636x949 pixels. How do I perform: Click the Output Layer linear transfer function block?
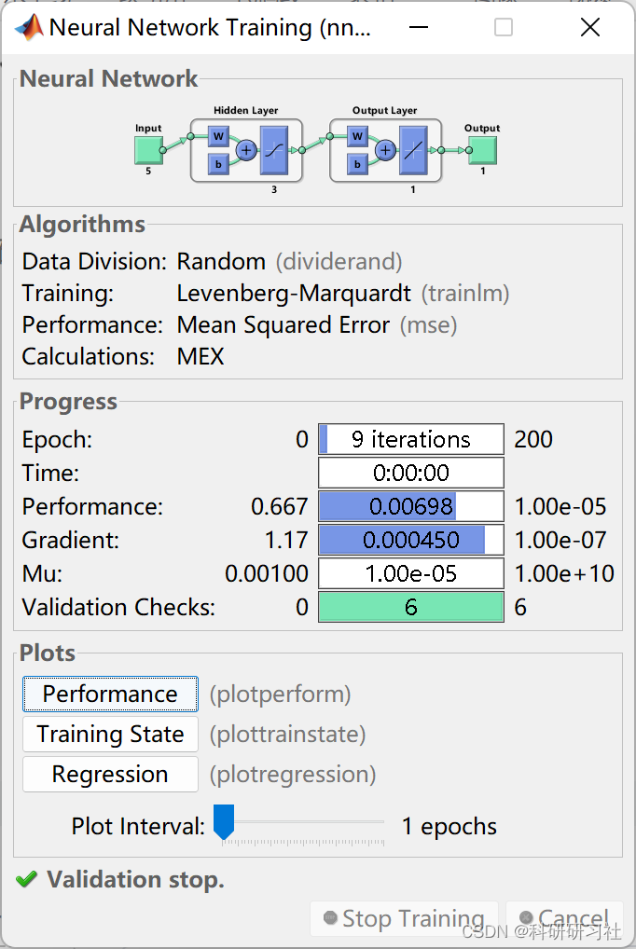(413, 150)
